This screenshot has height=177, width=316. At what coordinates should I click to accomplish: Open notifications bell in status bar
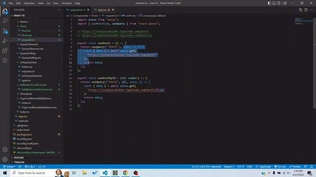[x=312, y=167]
